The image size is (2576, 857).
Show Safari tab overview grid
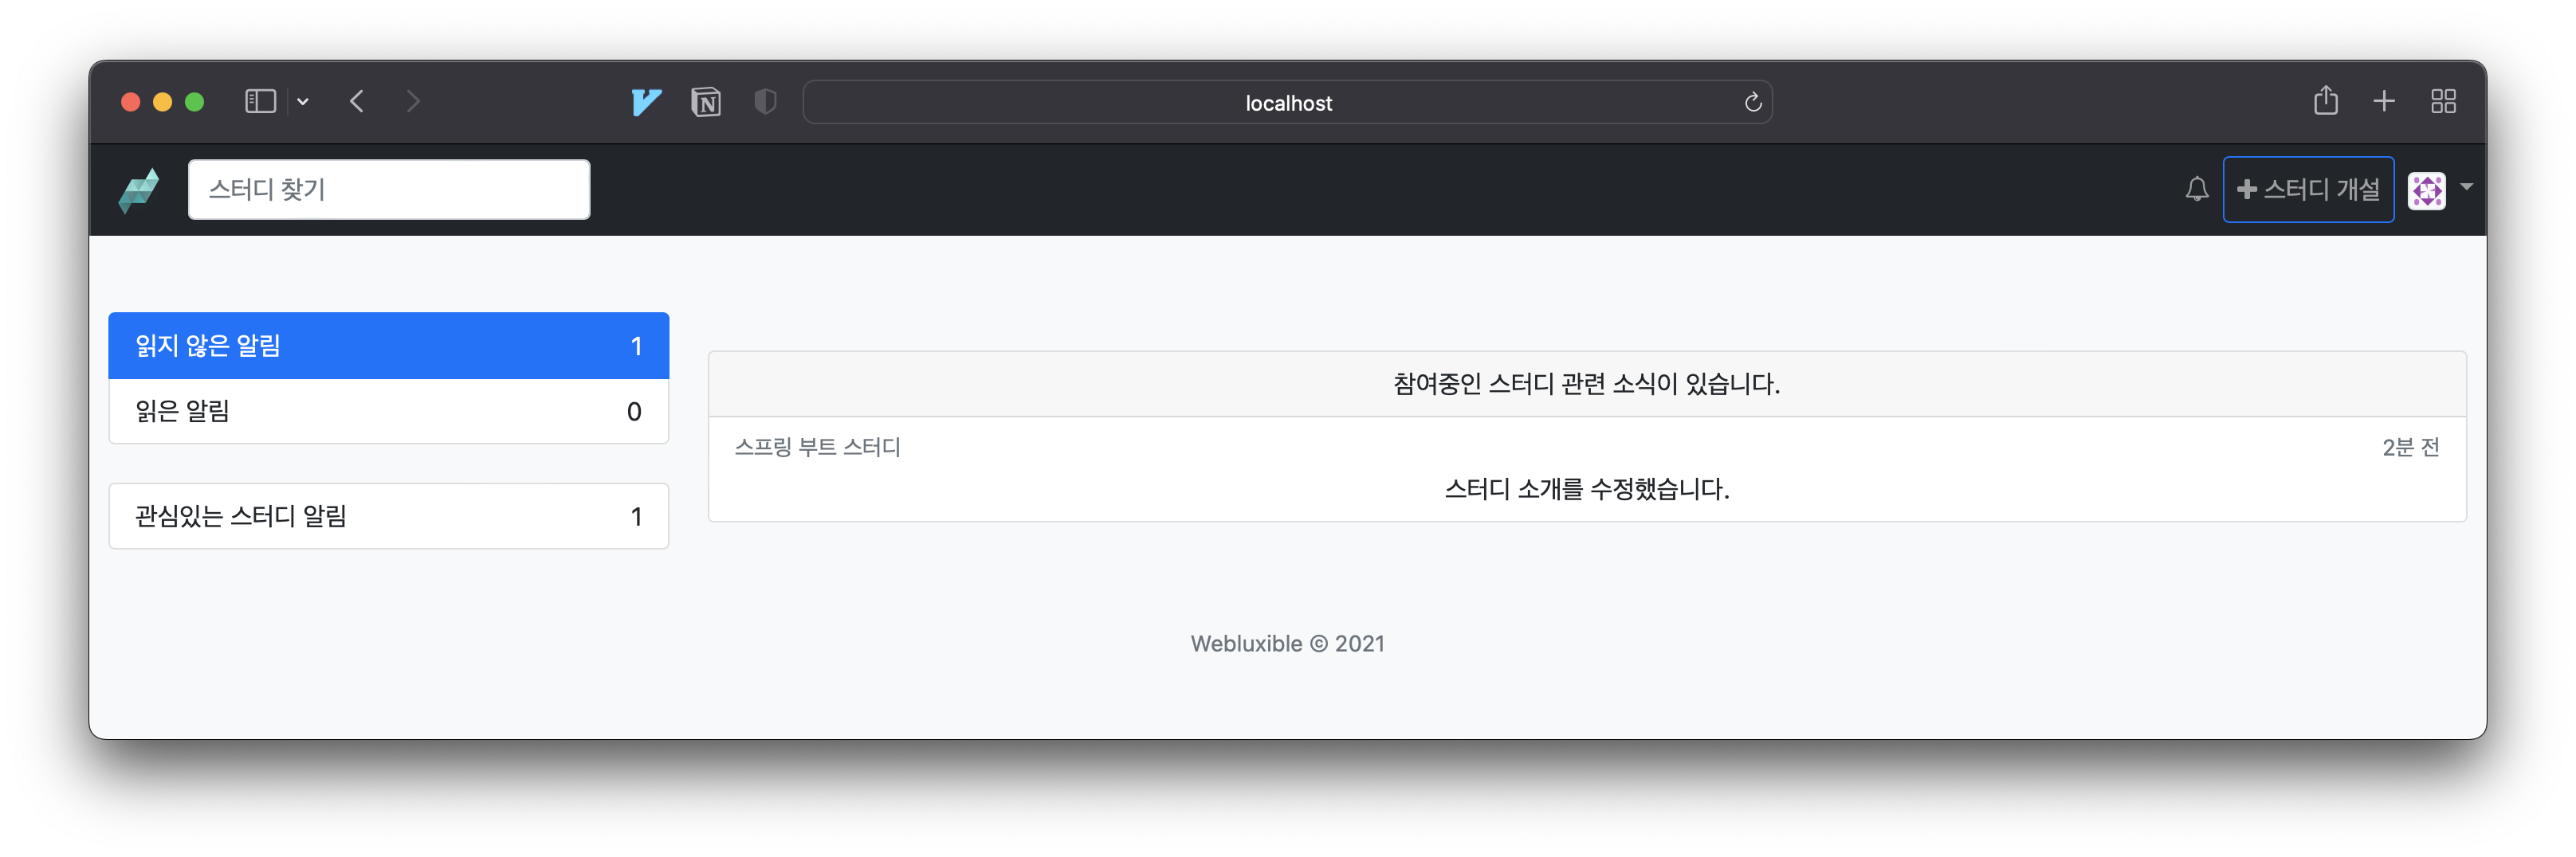click(x=2443, y=101)
